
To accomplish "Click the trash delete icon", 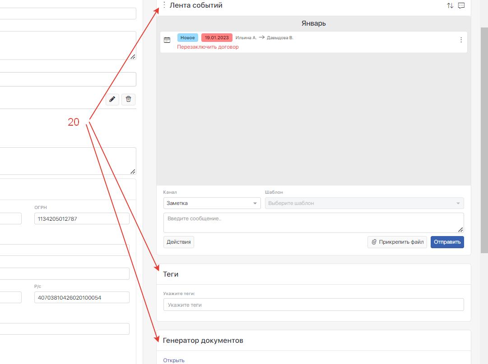I will (128, 99).
